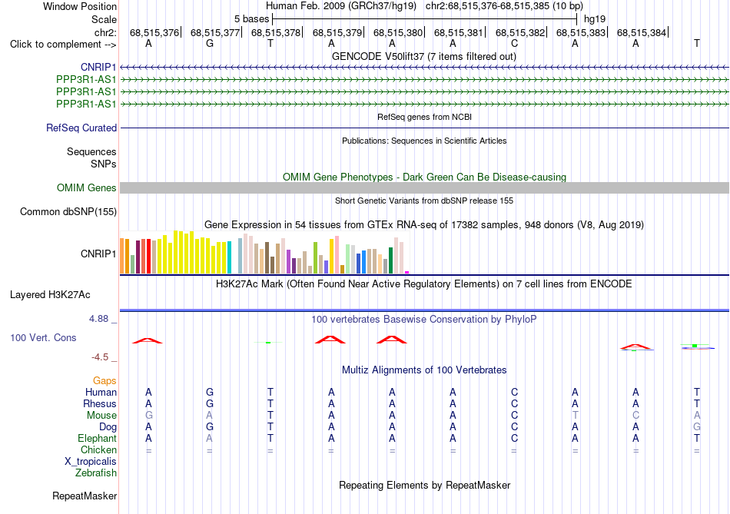This screenshot has width=730, height=514.
Task: Click the 68,515,382 position label
Action: pos(520,32)
